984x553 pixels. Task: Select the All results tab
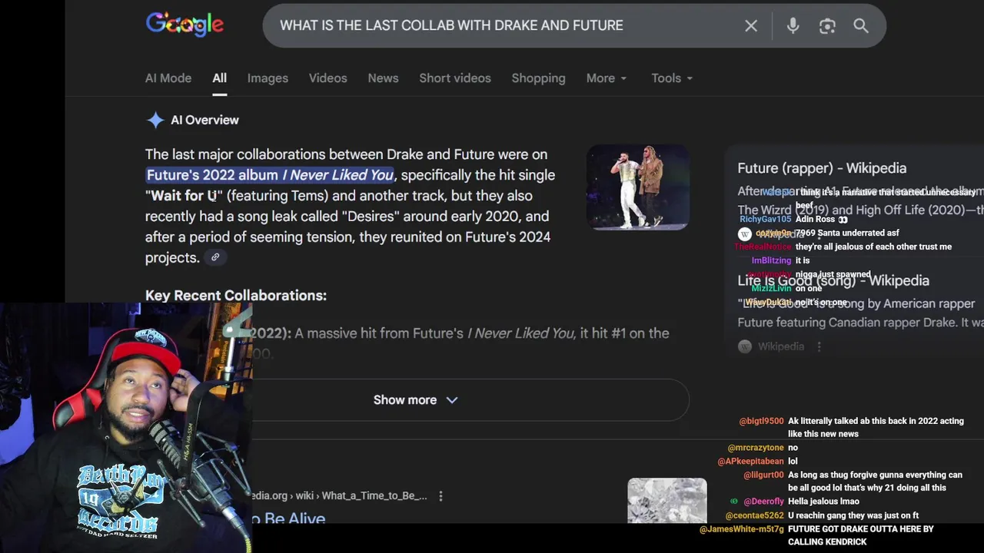tap(219, 78)
